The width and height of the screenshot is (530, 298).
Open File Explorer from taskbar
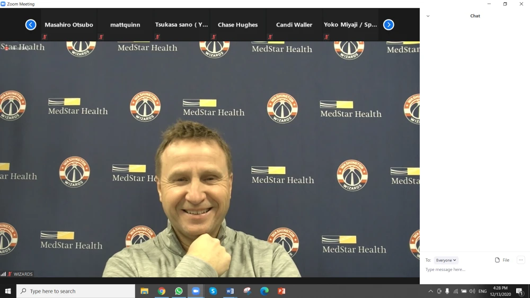(x=144, y=291)
